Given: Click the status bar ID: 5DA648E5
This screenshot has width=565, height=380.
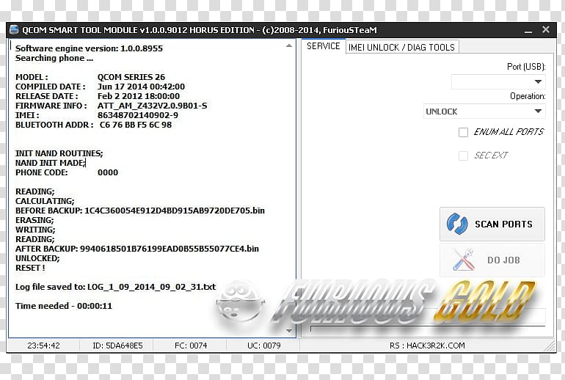Looking at the screenshot, I should coord(117,346).
